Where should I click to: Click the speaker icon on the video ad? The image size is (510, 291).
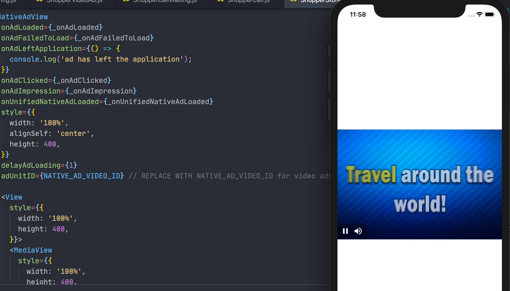pos(358,231)
